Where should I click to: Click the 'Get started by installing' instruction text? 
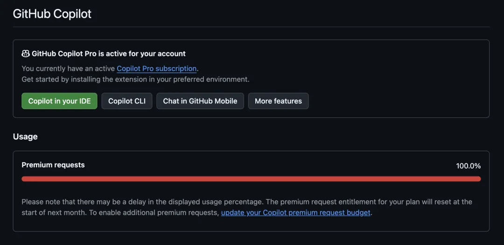point(135,80)
